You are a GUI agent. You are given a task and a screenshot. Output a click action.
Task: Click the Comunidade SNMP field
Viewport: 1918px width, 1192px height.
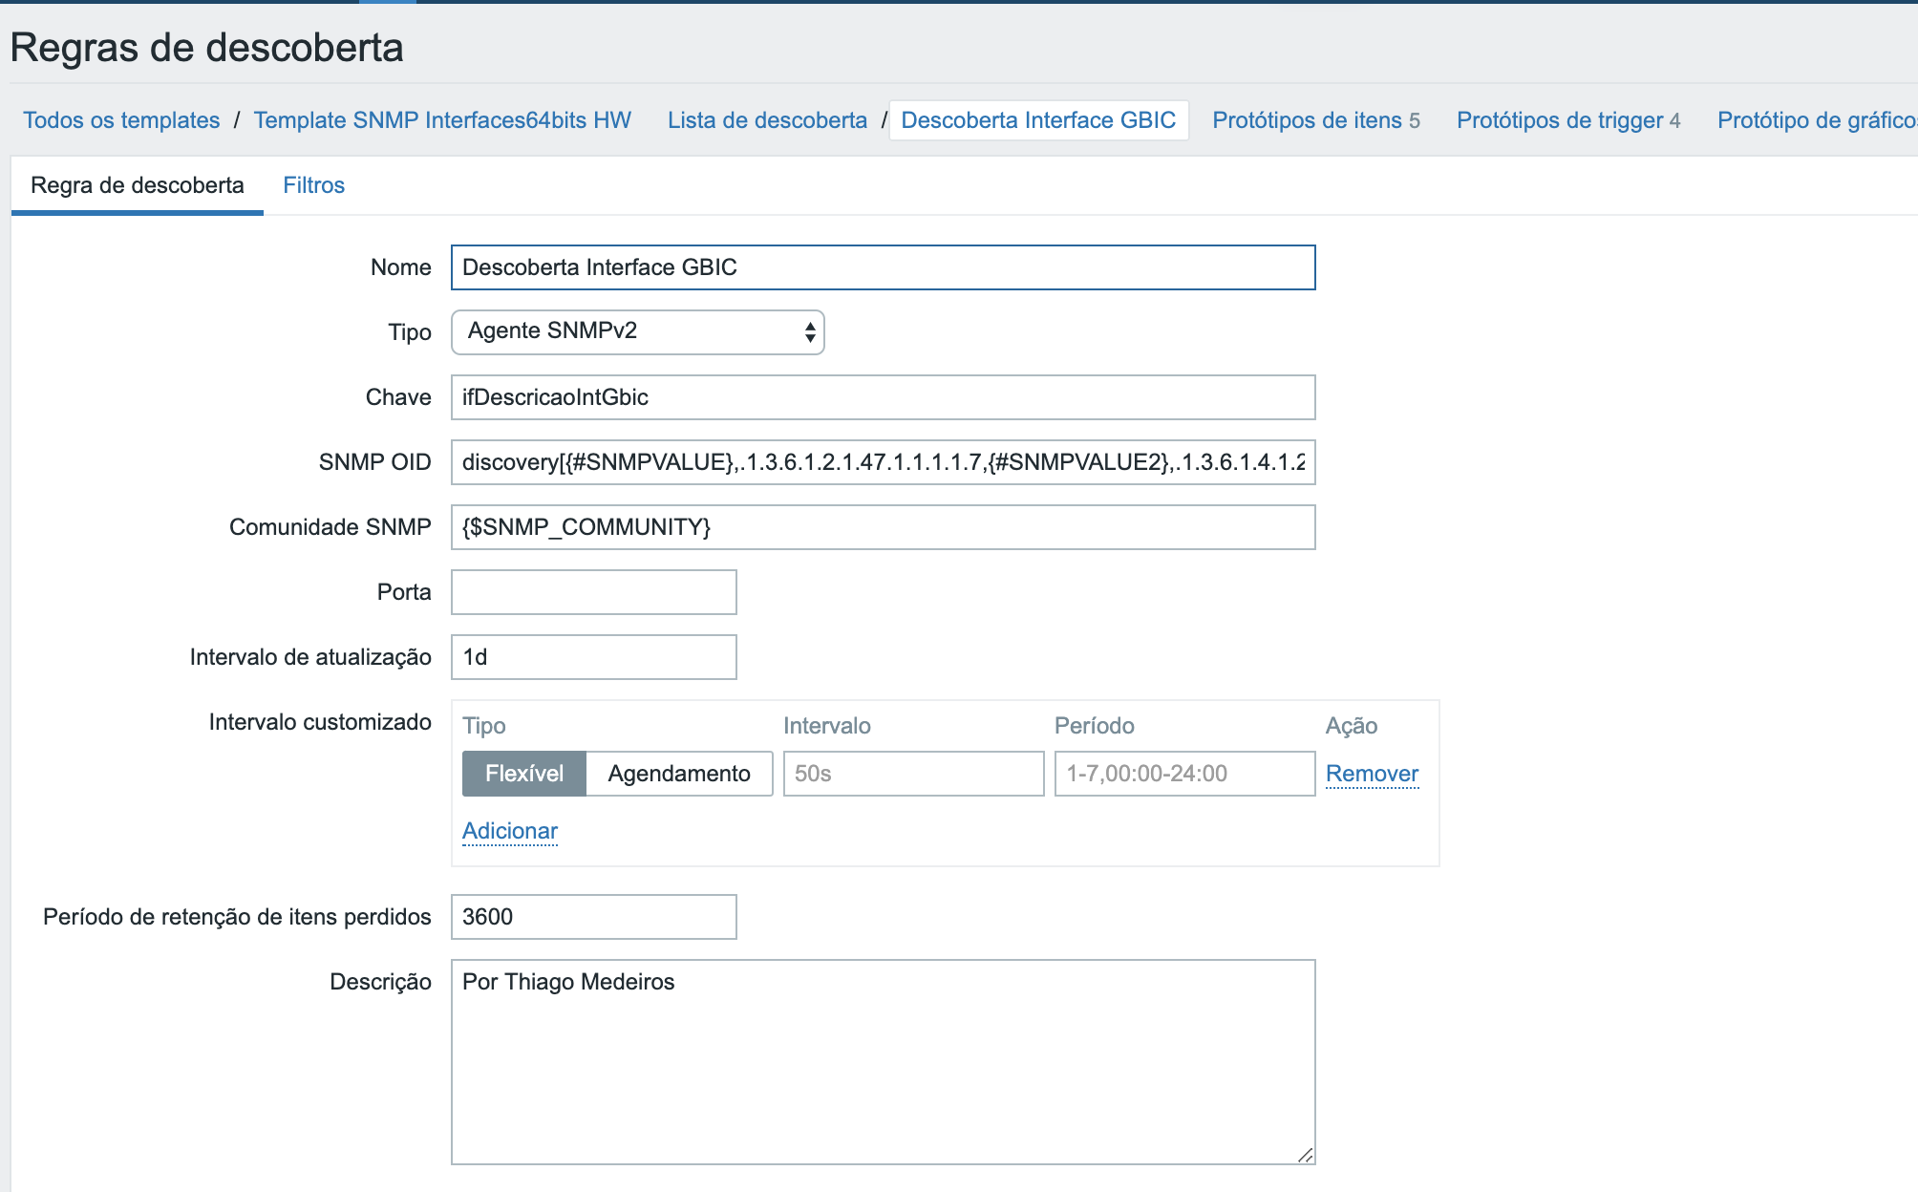[883, 527]
